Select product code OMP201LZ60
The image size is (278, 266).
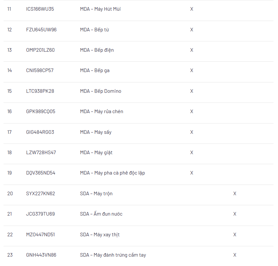(x=40, y=50)
